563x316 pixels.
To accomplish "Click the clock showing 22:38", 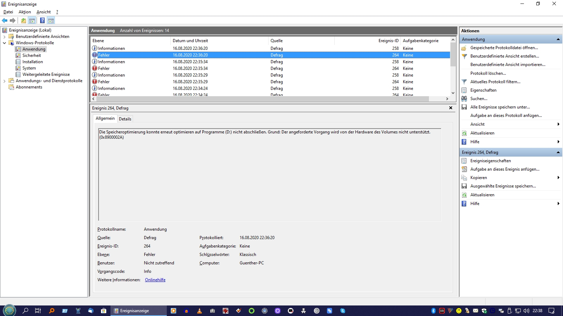I will coord(537,311).
